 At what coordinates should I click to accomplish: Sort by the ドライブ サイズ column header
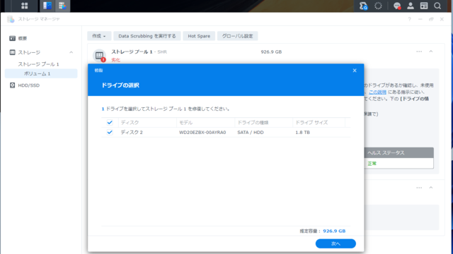coord(319,122)
